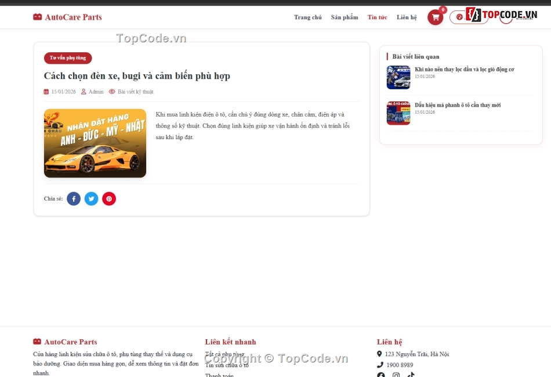
Task: Click footer AutoCare Parts brand text
Action: tap(71, 342)
